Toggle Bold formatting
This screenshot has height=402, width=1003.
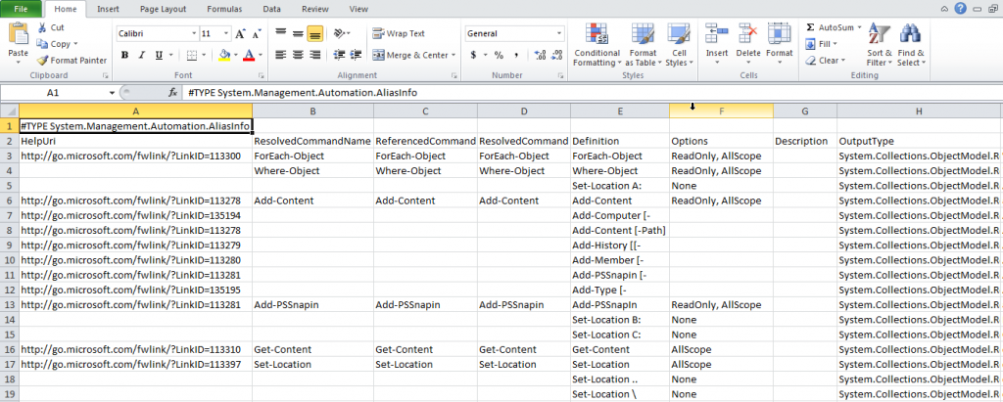point(124,55)
